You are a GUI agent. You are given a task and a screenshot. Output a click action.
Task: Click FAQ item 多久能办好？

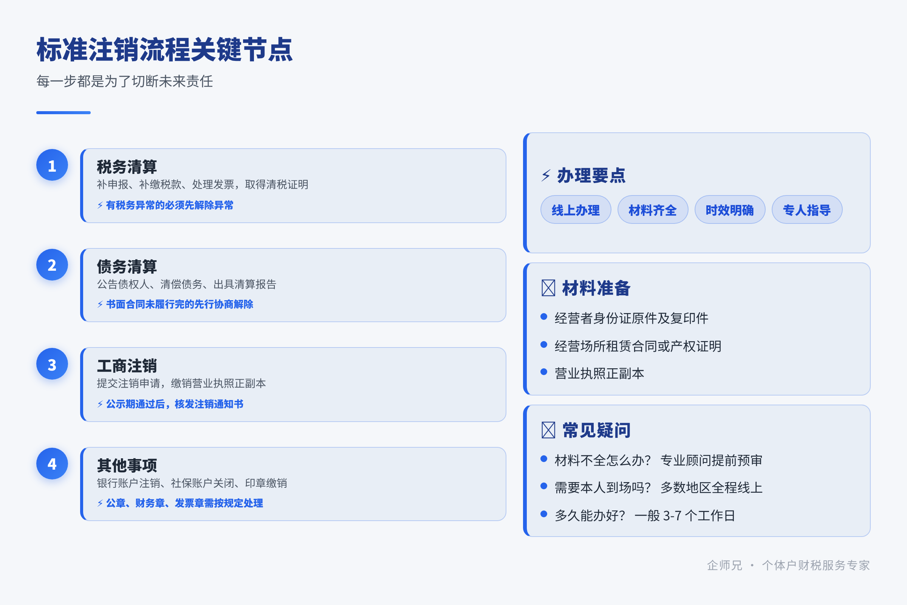(x=590, y=515)
